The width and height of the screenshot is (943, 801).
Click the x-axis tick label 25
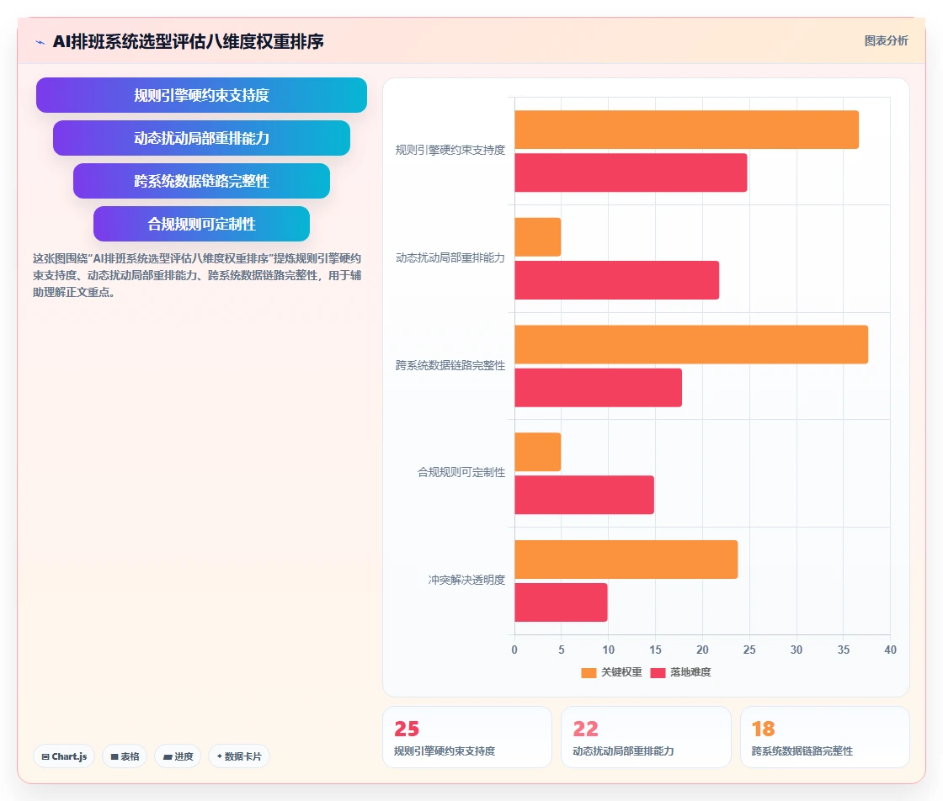click(x=749, y=650)
